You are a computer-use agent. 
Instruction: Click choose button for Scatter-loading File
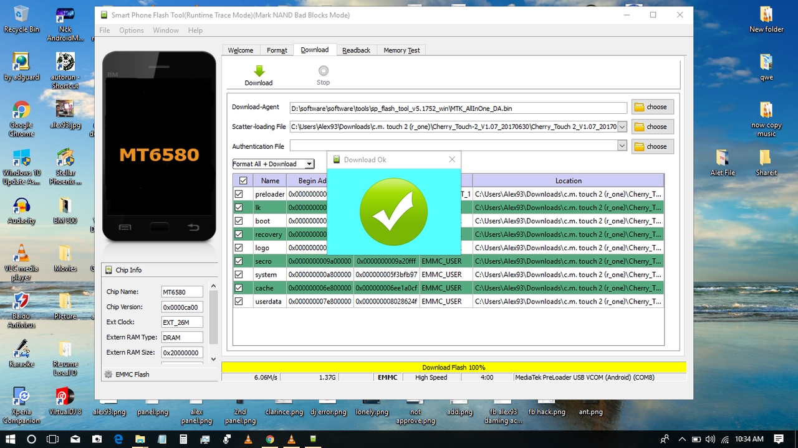(653, 127)
